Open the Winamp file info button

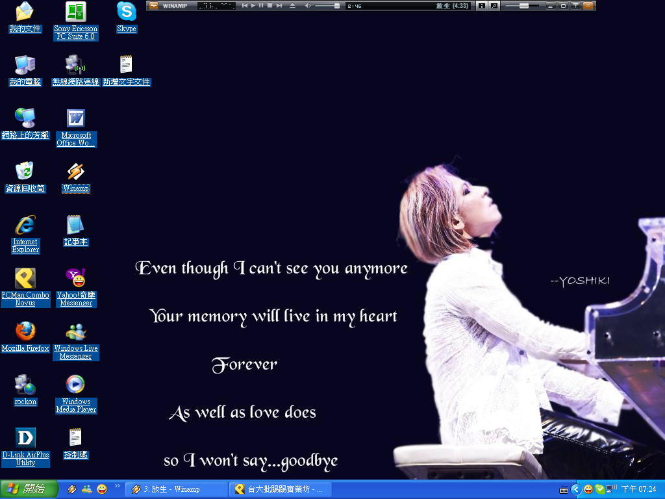(482, 5)
